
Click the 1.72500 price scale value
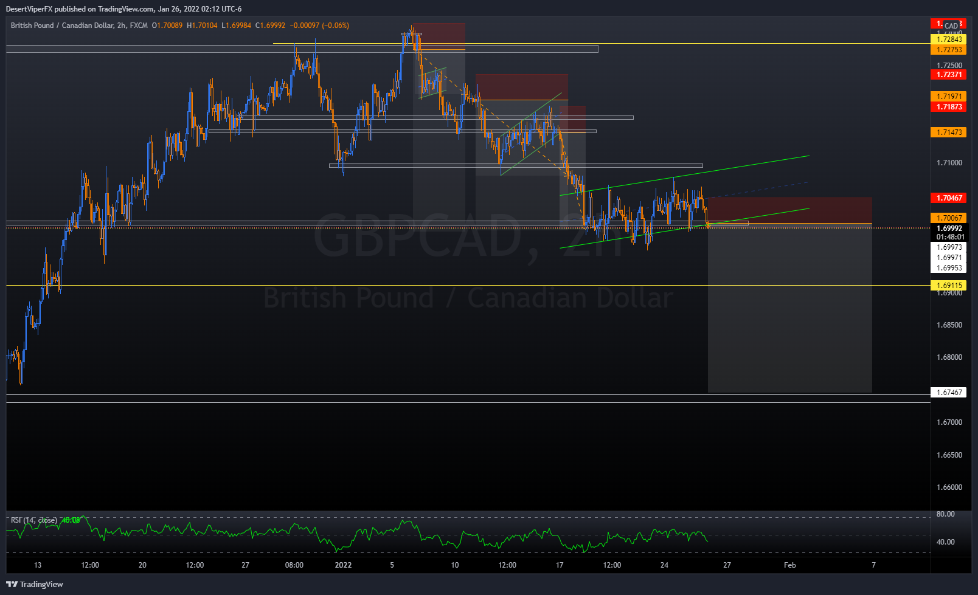(949, 66)
